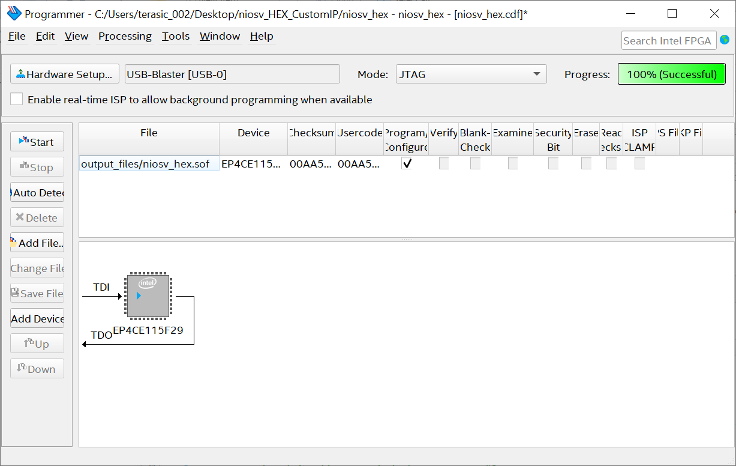Click the 100% (Successful) progress bar
736x466 pixels.
[672, 74]
